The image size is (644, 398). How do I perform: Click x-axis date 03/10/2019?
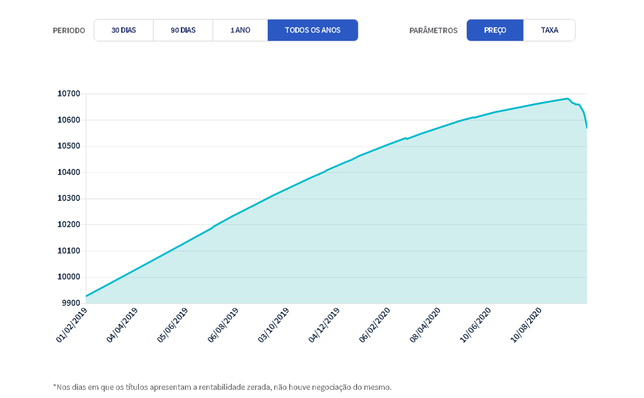[x=273, y=325]
